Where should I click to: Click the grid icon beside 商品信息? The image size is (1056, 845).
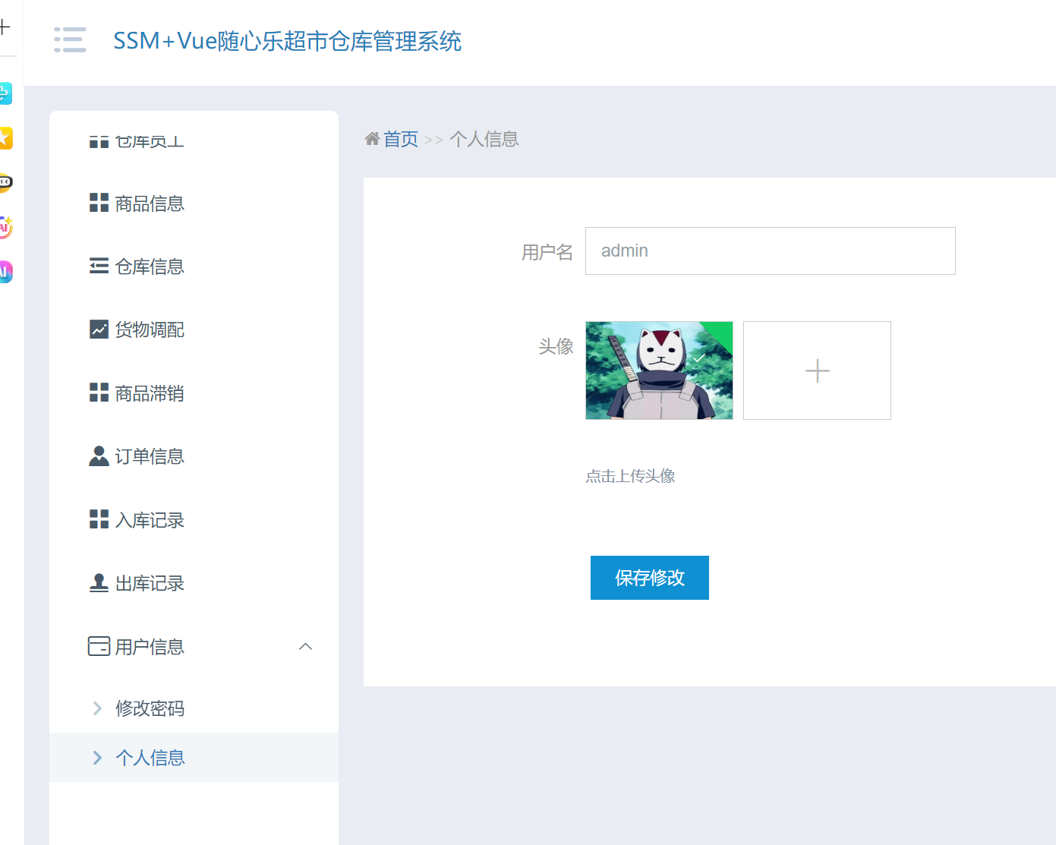tap(99, 203)
